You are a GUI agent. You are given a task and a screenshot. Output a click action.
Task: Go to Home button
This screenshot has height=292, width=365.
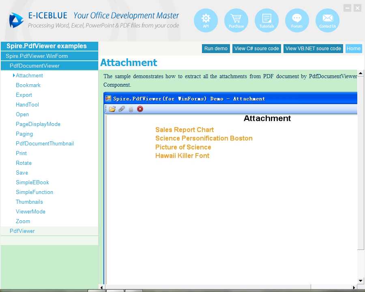point(354,49)
